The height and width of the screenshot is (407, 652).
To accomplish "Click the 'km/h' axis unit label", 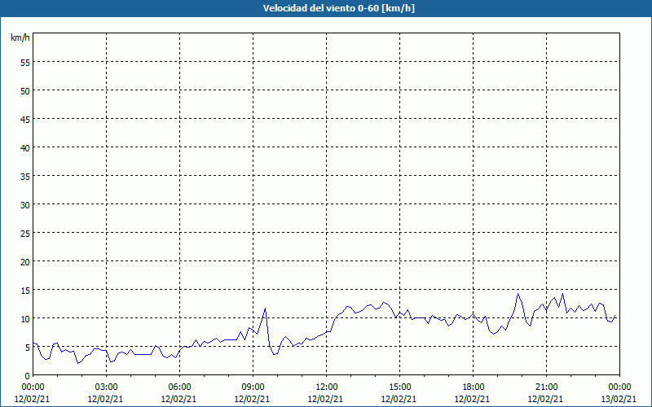I will pos(20,37).
